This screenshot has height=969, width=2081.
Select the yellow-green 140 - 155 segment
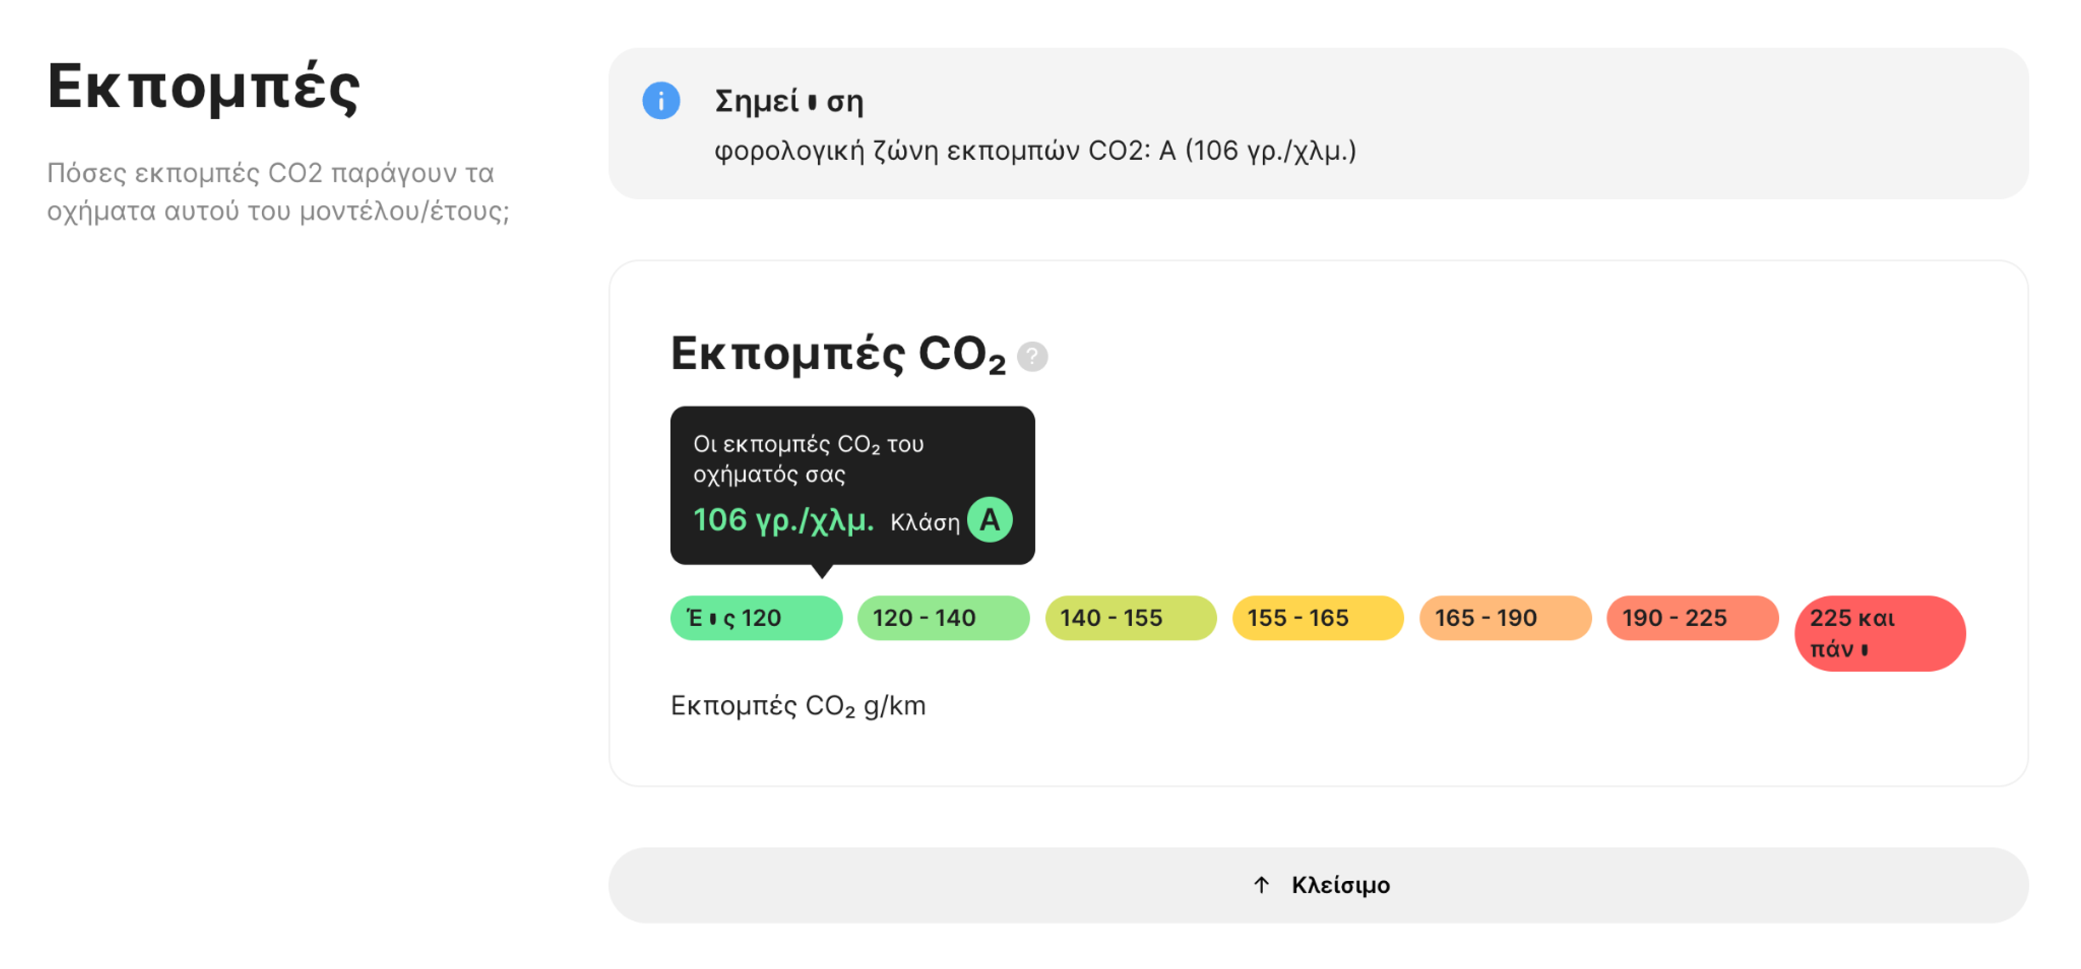tap(1130, 617)
